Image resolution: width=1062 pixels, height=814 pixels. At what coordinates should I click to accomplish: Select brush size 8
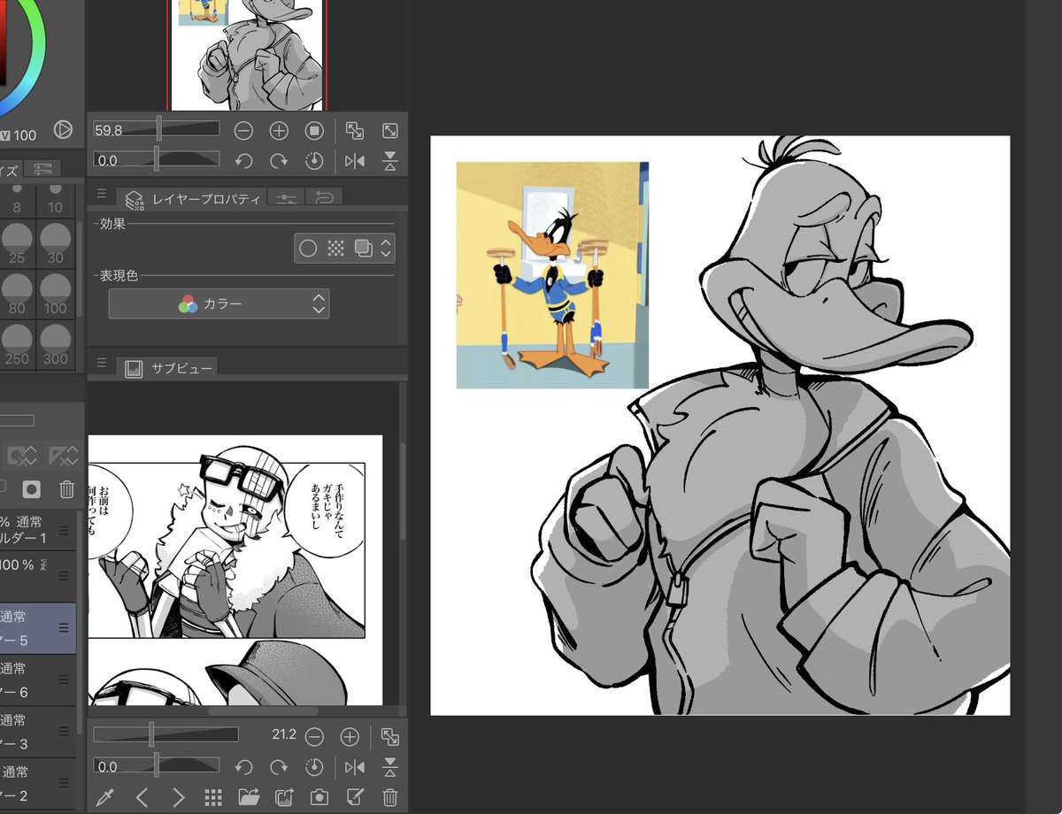(x=16, y=202)
